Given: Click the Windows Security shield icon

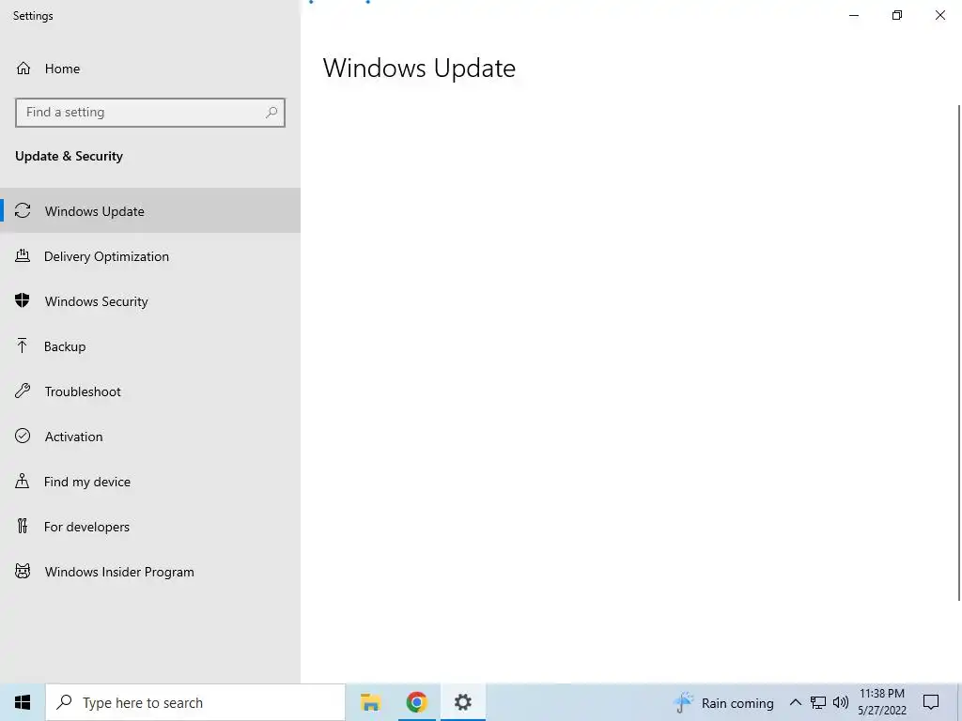Looking at the screenshot, I should (x=23, y=300).
